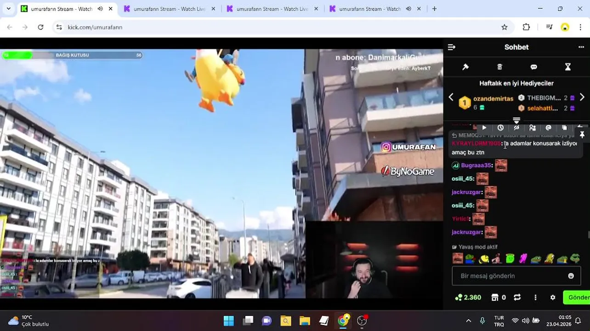Image resolution: width=590 pixels, height=331 pixels.
Task: Open the shop icon with 0 count
Action: [x=499, y=297]
